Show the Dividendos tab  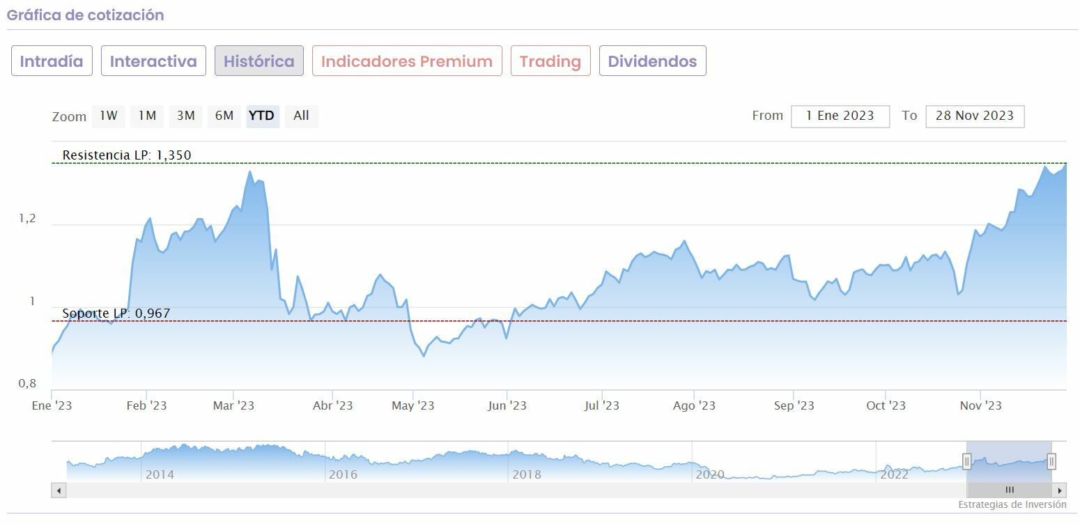(x=652, y=61)
